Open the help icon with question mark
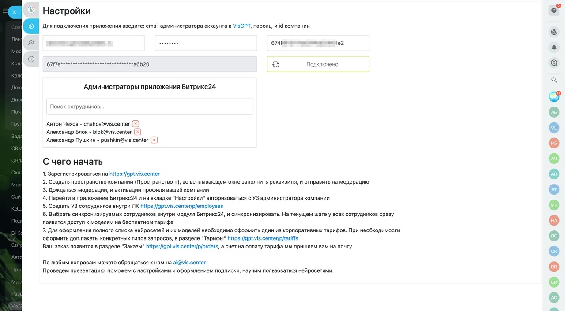The height and width of the screenshot is (311, 565). point(554,11)
